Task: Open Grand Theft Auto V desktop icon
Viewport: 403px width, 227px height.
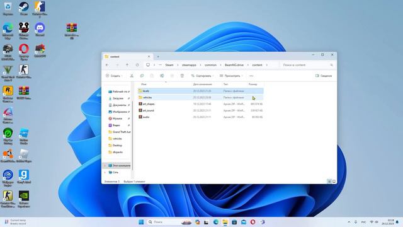Action: point(8,73)
